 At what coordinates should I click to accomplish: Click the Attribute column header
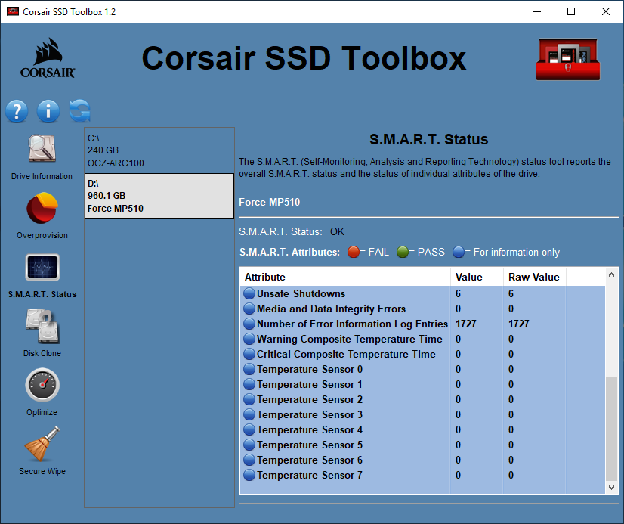344,277
